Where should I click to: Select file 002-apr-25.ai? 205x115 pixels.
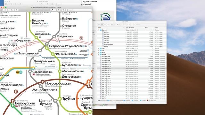coord(106,58)
